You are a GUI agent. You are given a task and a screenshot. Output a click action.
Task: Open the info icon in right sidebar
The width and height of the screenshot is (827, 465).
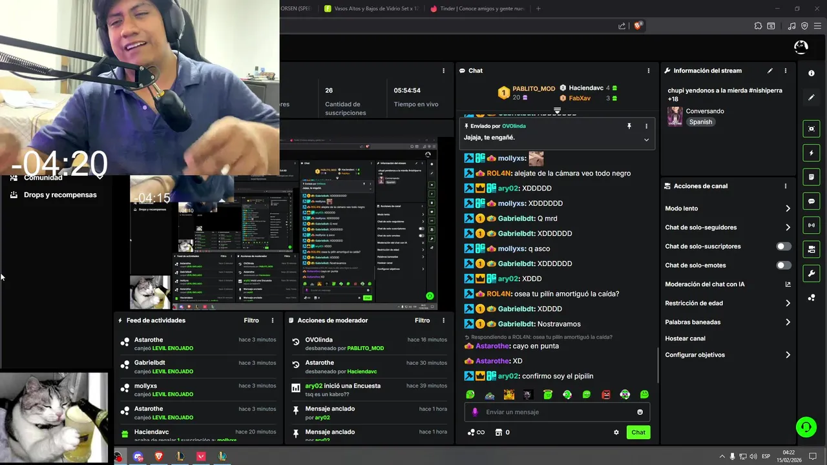point(811,74)
